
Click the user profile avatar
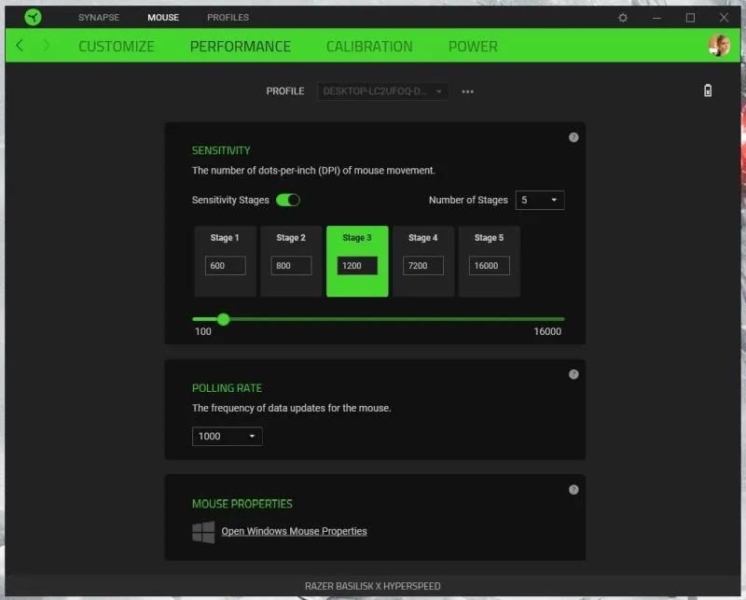pyautogui.click(x=719, y=46)
